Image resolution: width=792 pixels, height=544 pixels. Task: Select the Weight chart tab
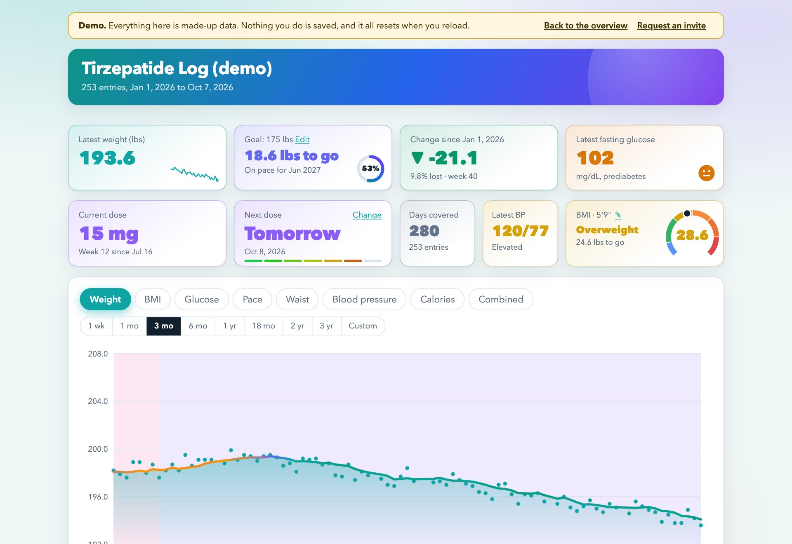[105, 299]
